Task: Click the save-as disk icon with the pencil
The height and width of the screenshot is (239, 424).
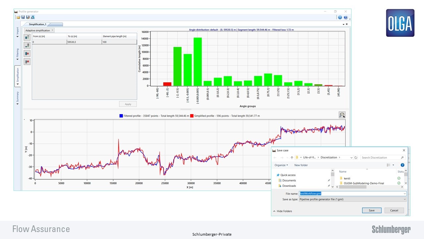Action: (x=28, y=17)
